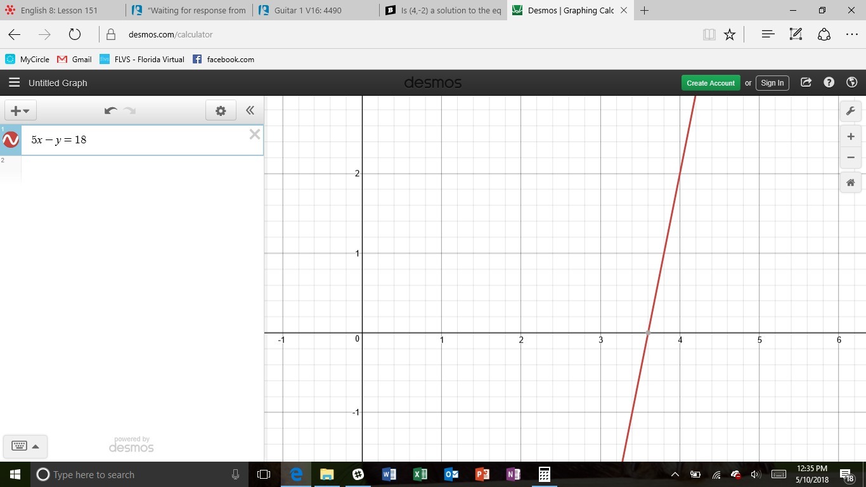Viewport: 866px width, 487px height.
Task: Add web notes with the pen icon
Action: [796, 34]
